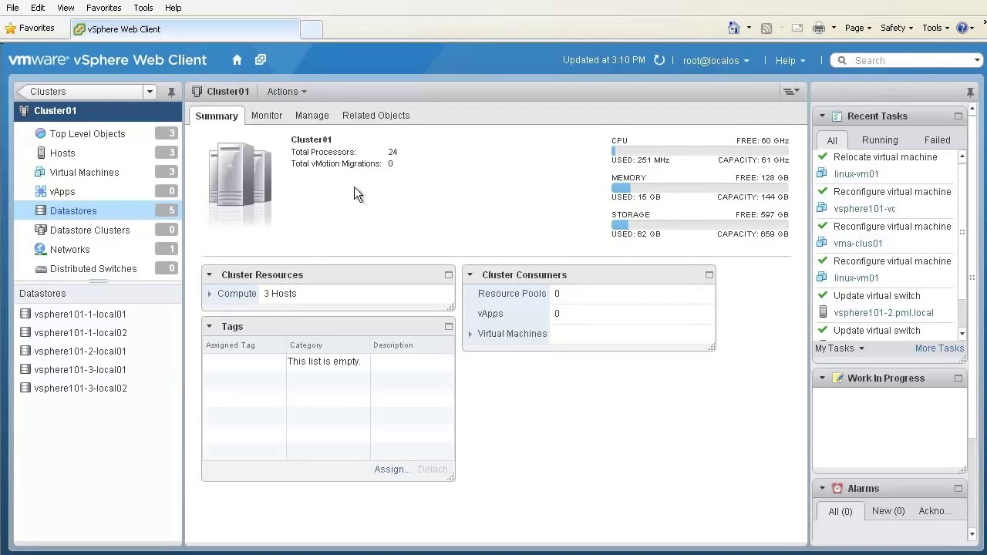This screenshot has height=555, width=987.
Task: Go to vSphere home icon
Action: click(237, 60)
